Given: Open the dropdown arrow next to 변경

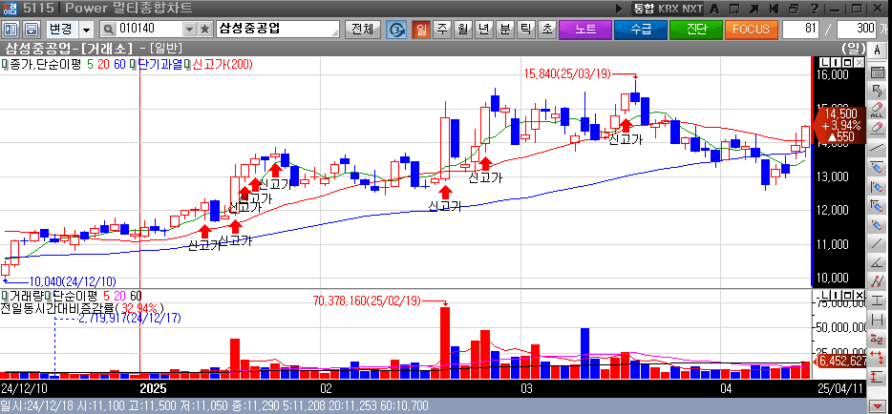Looking at the screenshot, I should (87, 29).
